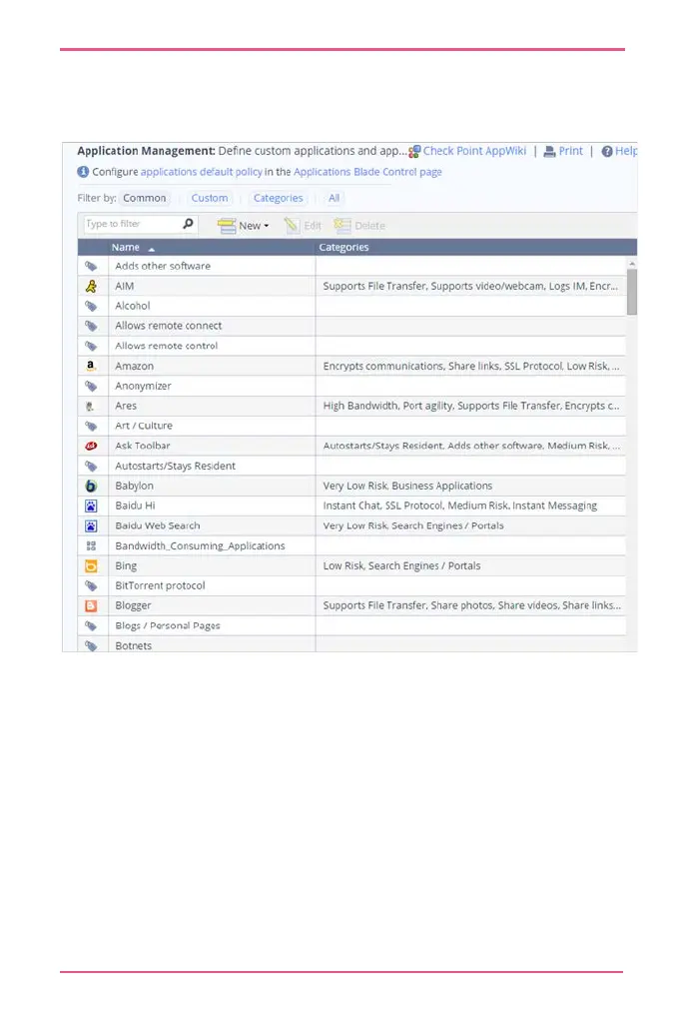The width and height of the screenshot is (679, 1020).
Task: Select the Blogs / Personal Pages row
Action: pyautogui.click(x=351, y=625)
